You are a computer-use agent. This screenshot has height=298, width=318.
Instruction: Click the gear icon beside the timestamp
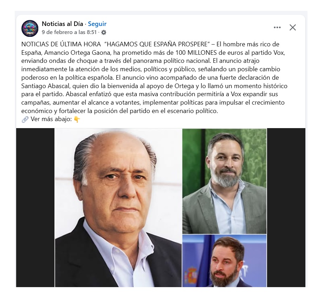(x=104, y=32)
